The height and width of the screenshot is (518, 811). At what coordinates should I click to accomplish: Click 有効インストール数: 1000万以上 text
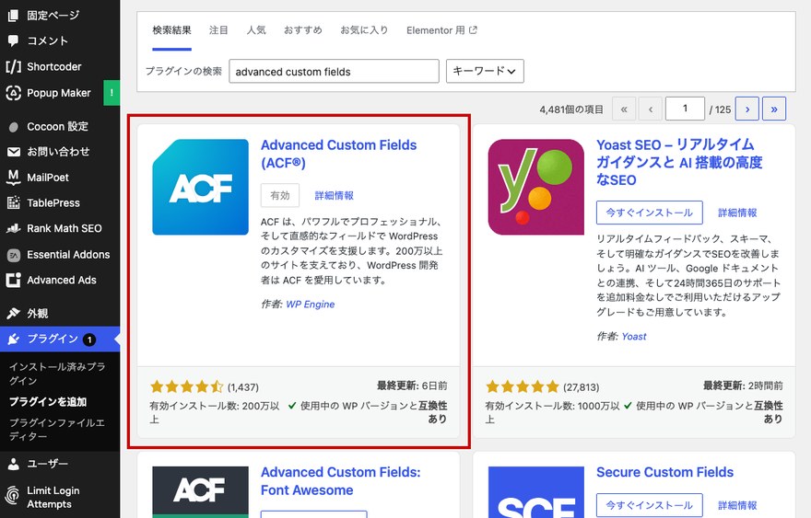coord(552,412)
